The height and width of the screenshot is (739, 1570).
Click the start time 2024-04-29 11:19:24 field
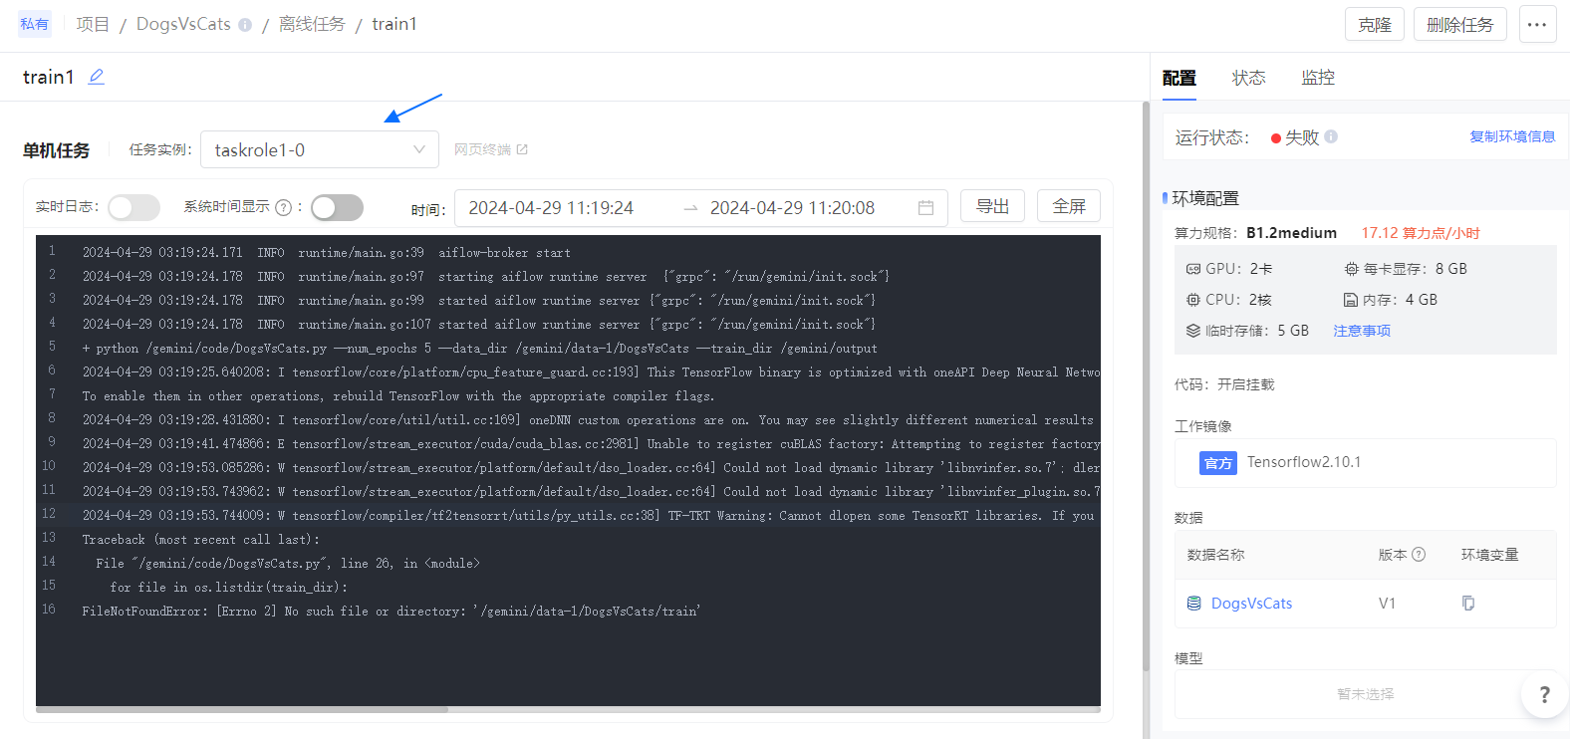coord(551,208)
